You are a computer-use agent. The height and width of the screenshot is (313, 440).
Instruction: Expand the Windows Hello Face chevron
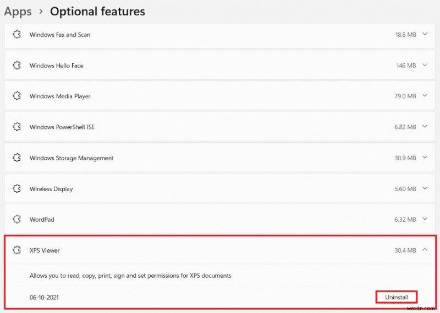click(425, 65)
